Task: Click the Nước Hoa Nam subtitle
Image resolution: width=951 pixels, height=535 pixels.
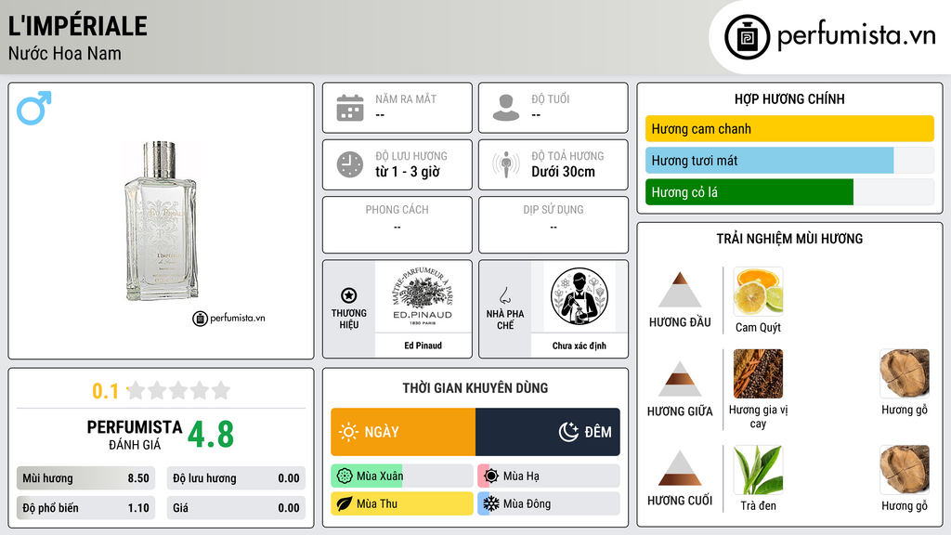Action: [x=64, y=53]
